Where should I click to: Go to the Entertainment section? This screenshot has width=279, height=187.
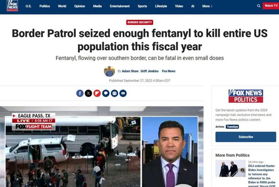tap(120, 6)
